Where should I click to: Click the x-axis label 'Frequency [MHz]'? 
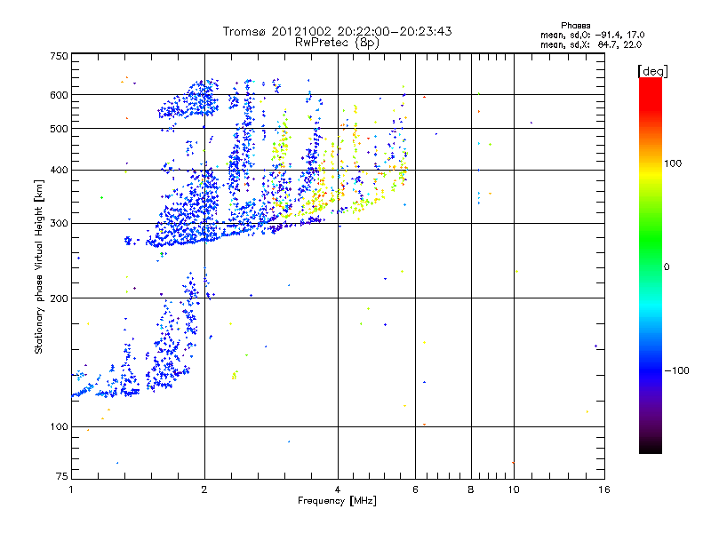337,501
